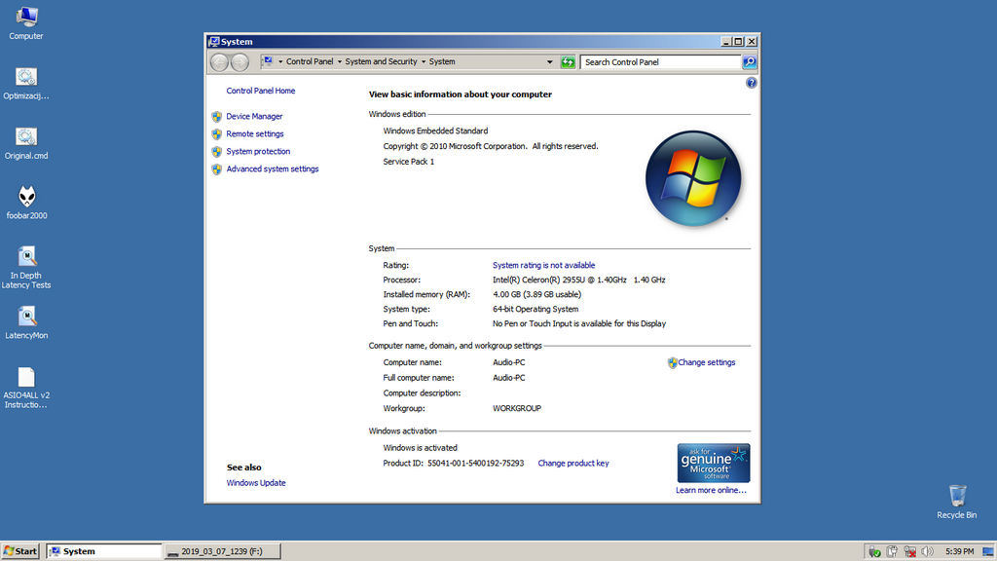Open the Start menu
This screenshot has height=561, width=997.
click(20, 551)
